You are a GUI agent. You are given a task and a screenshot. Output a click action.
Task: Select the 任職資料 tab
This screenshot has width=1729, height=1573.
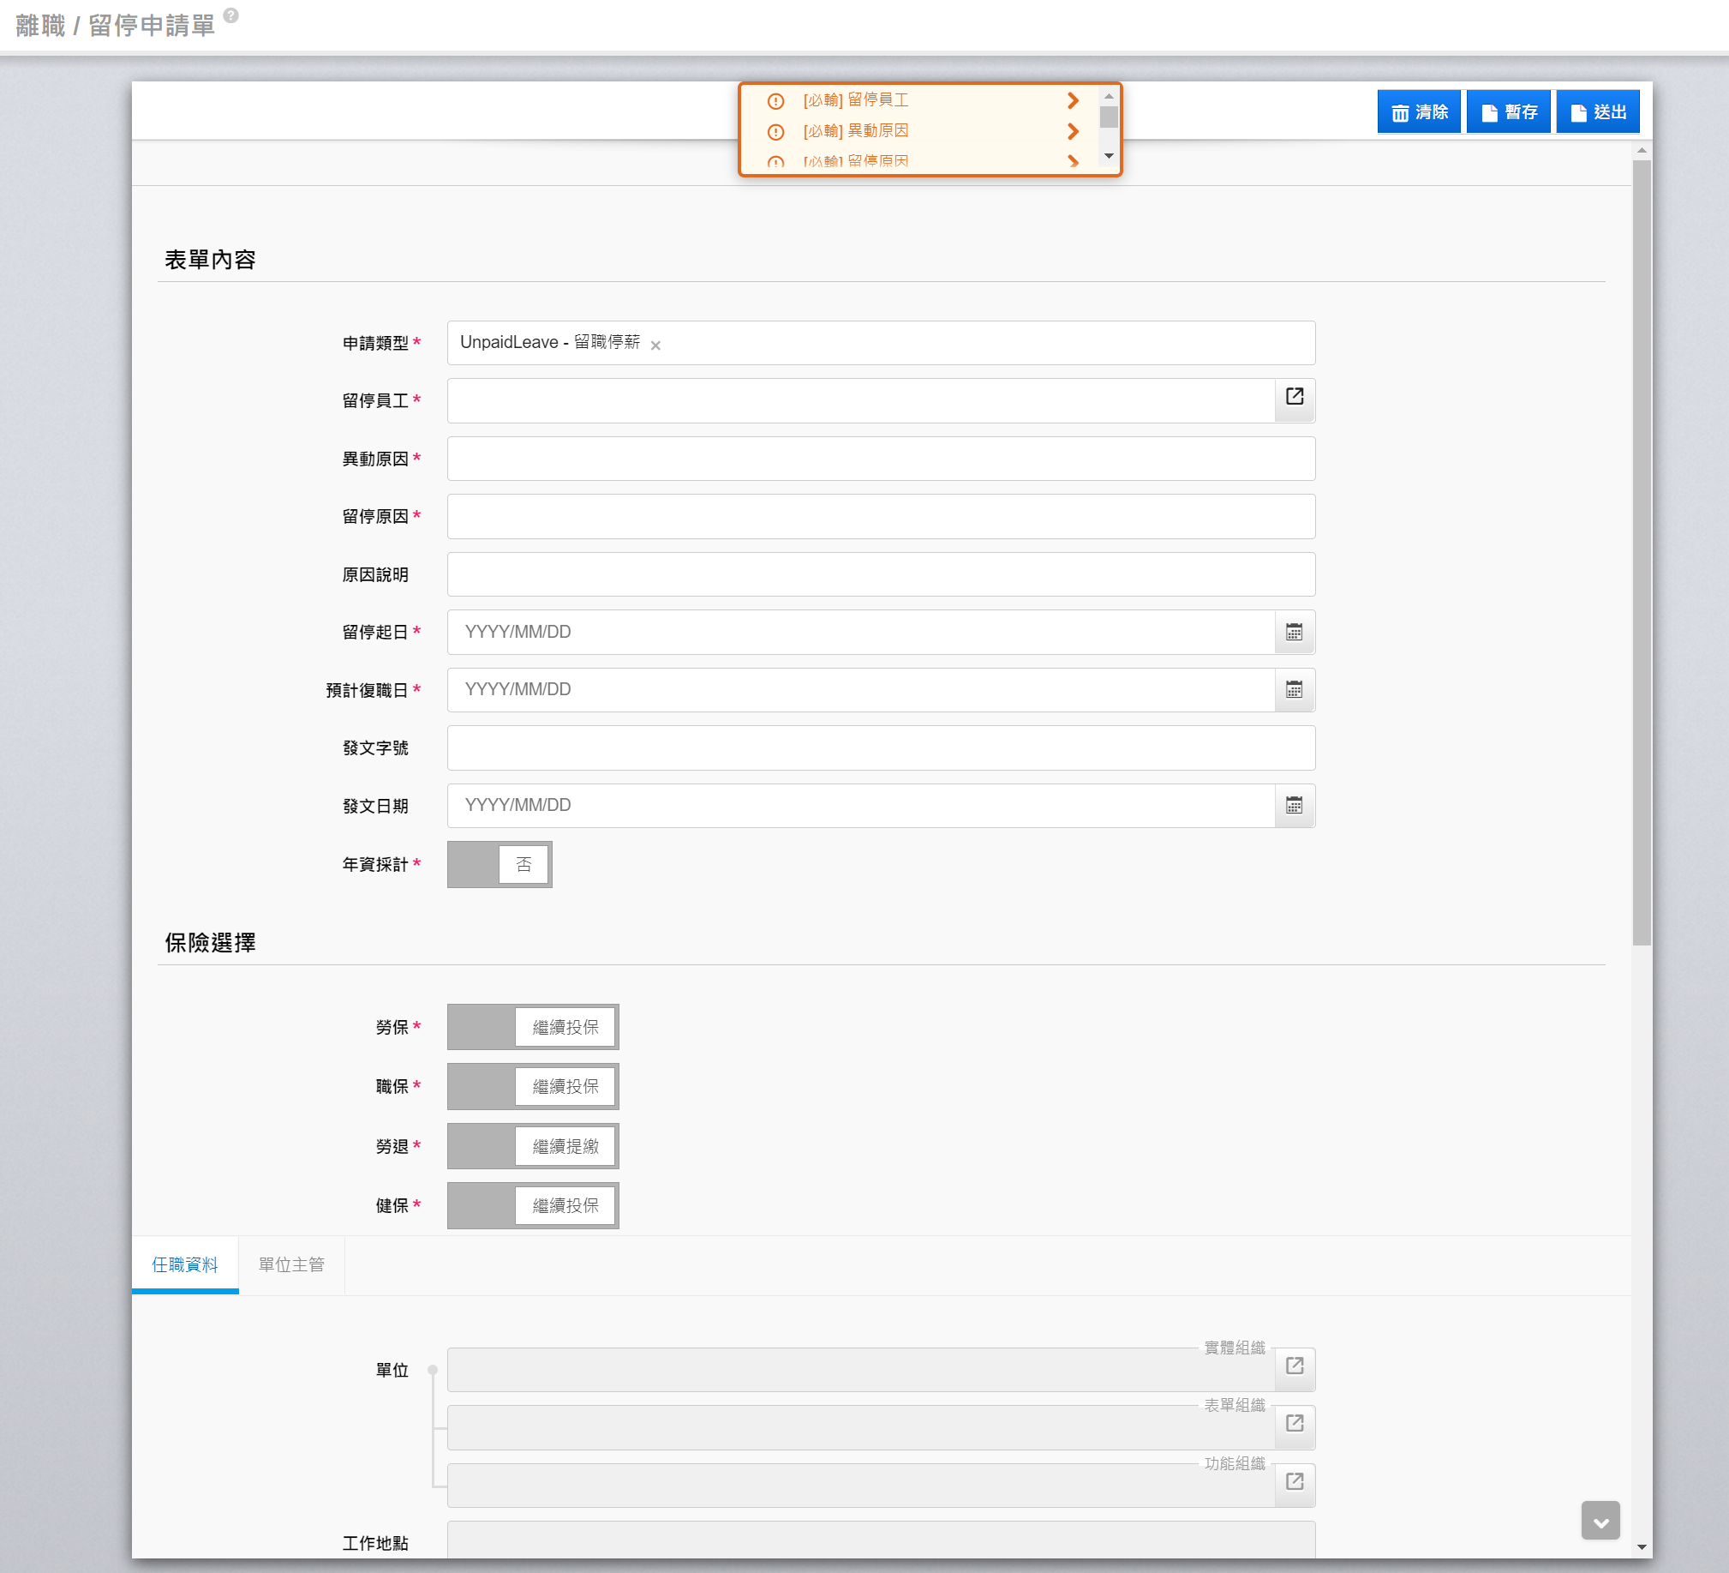(x=184, y=1265)
